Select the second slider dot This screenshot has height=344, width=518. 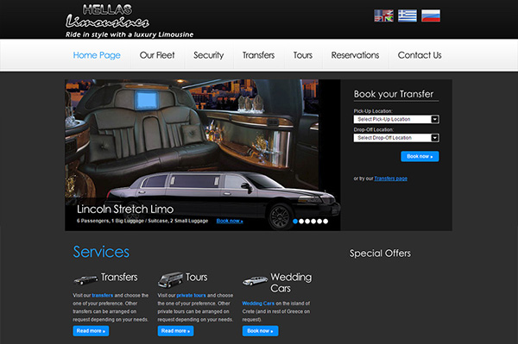point(301,222)
